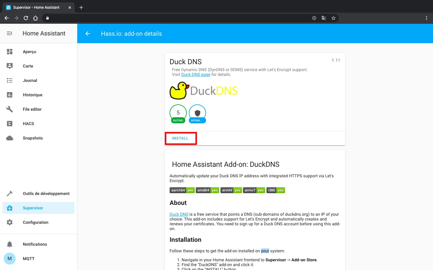Click the address bar lock icon
The width and height of the screenshot is (433, 270).
pyautogui.click(x=48, y=18)
